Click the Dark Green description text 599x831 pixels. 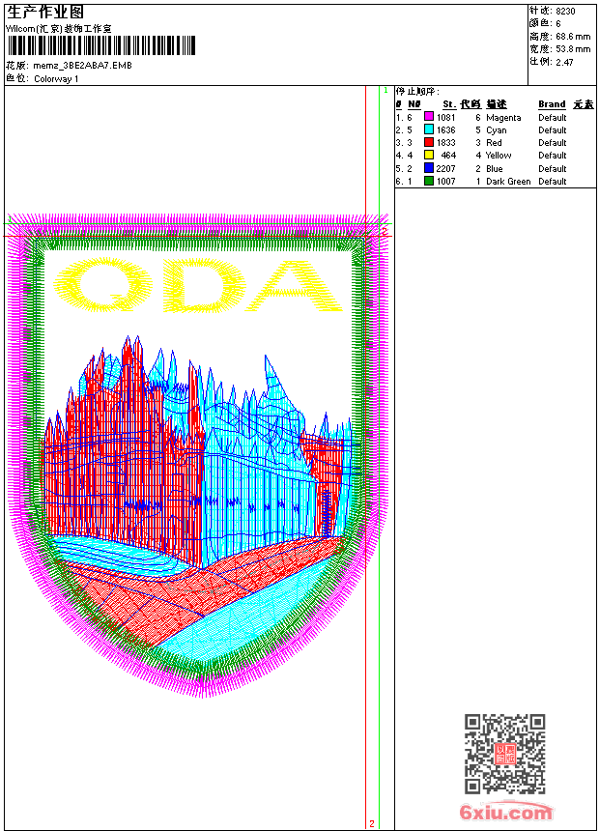click(508, 182)
